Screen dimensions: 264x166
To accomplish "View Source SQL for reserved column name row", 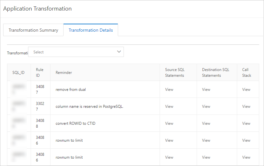I will pos(169,107).
